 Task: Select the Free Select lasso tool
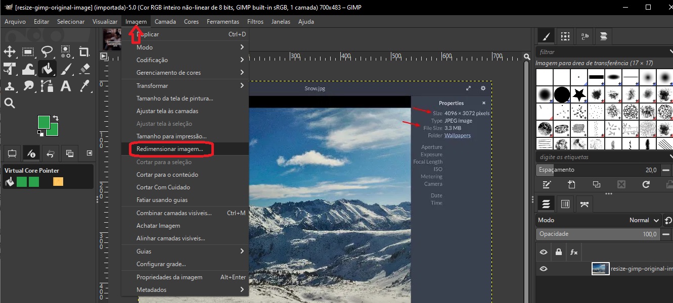pos(47,51)
